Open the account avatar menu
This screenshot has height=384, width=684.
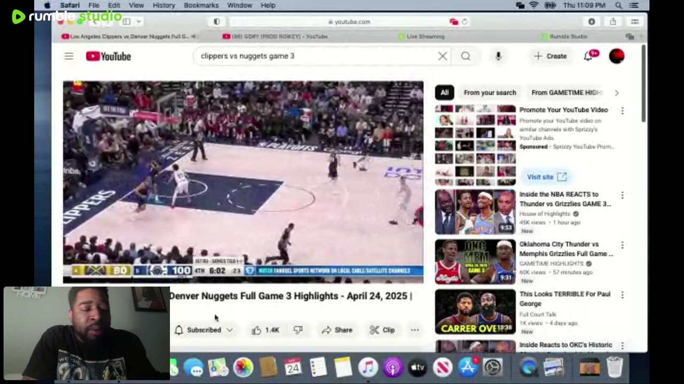tap(617, 56)
